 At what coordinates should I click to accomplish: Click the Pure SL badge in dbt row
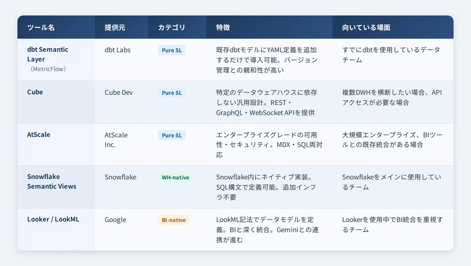point(172,50)
